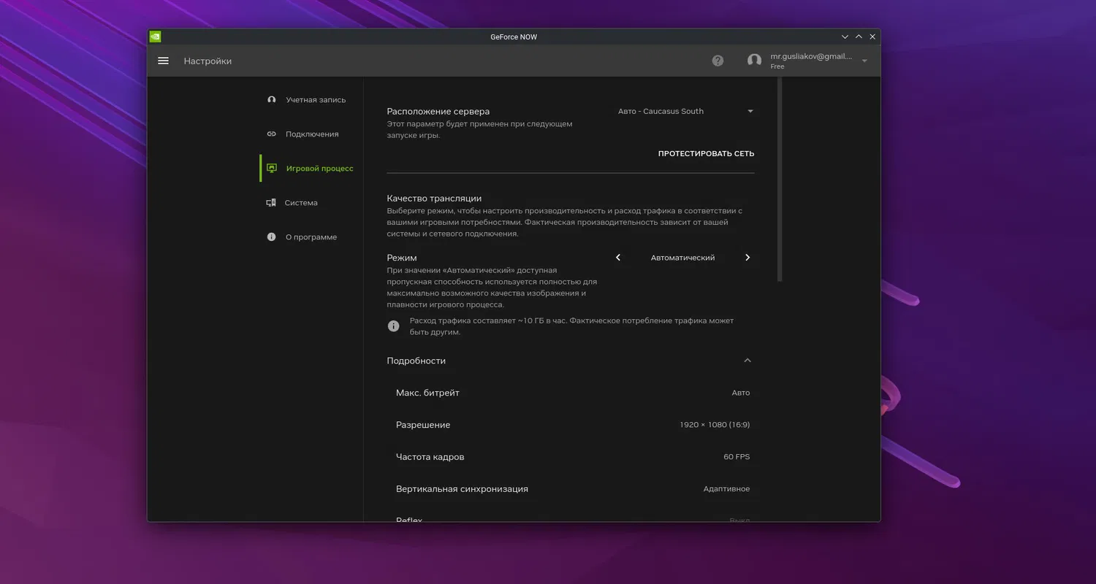The image size is (1096, 584).
Task: Click the Частота кадров label
Action: click(x=430, y=457)
